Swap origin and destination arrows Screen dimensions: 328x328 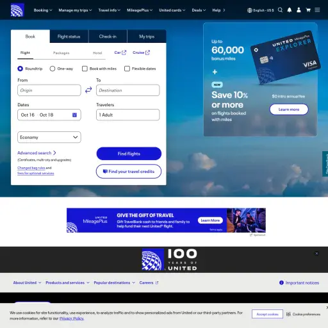(x=88, y=90)
